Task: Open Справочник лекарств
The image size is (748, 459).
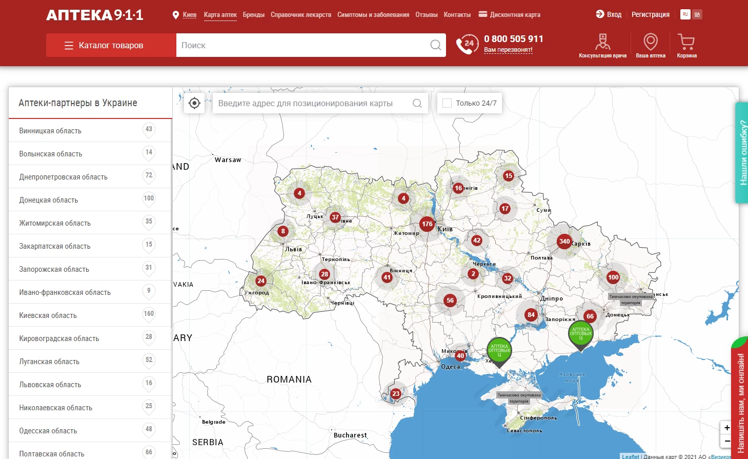Action: point(301,15)
